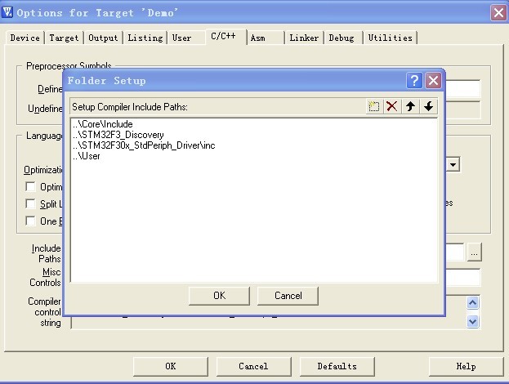Open the Debug tab
Image resolution: width=509 pixels, height=384 pixels.
pyautogui.click(x=343, y=38)
